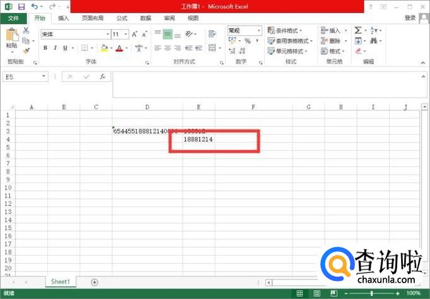Open the font name dropdown 宋体
The width and height of the screenshot is (430, 299).
(x=76, y=34)
